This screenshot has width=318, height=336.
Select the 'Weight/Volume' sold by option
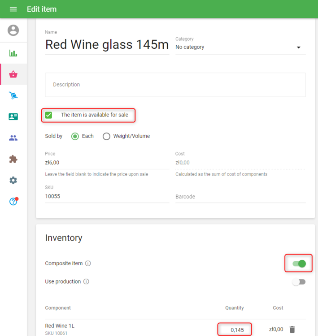tap(106, 136)
